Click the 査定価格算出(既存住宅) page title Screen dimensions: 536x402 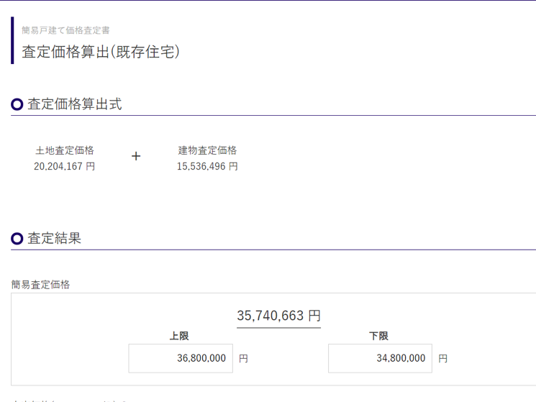(101, 52)
